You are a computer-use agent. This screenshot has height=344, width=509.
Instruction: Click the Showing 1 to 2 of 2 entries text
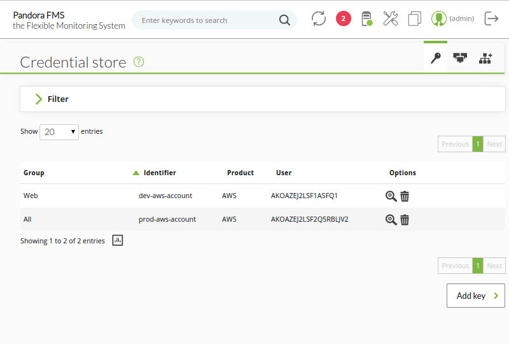pyautogui.click(x=62, y=241)
